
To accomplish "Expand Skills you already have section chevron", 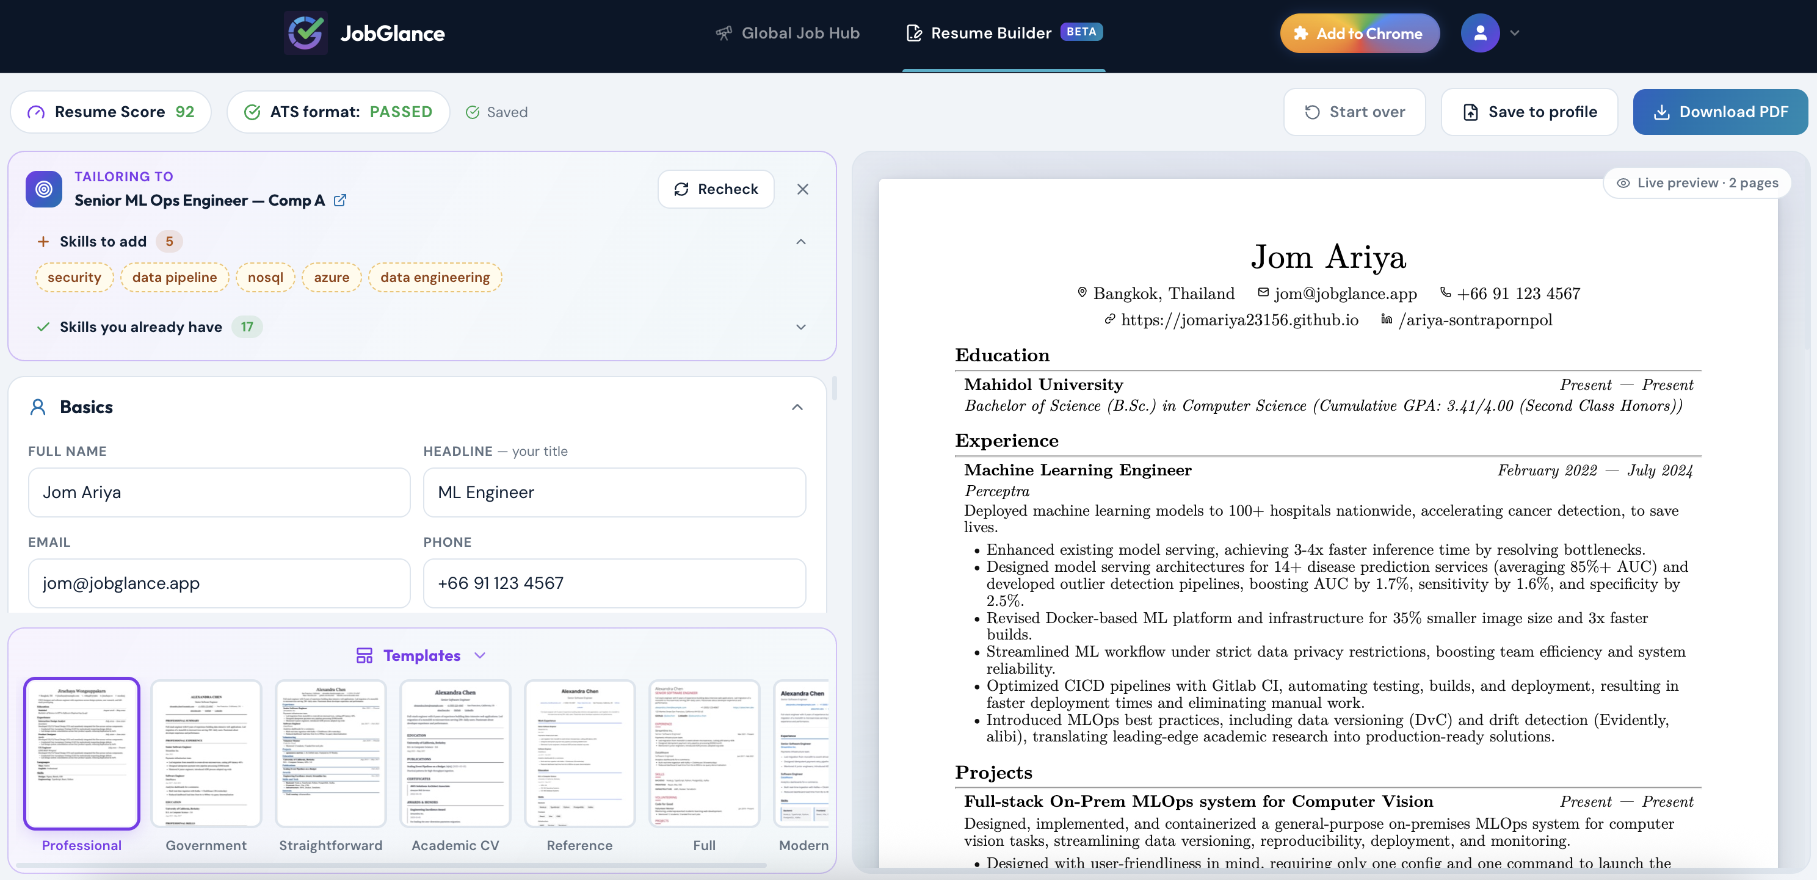I will point(800,327).
